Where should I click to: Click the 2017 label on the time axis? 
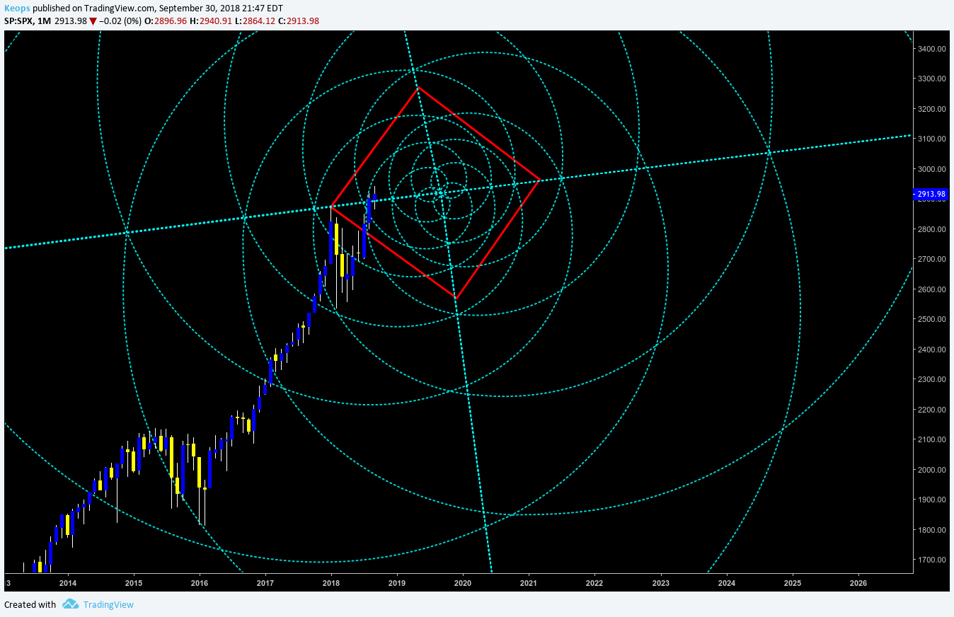click(x=265, y=584)
